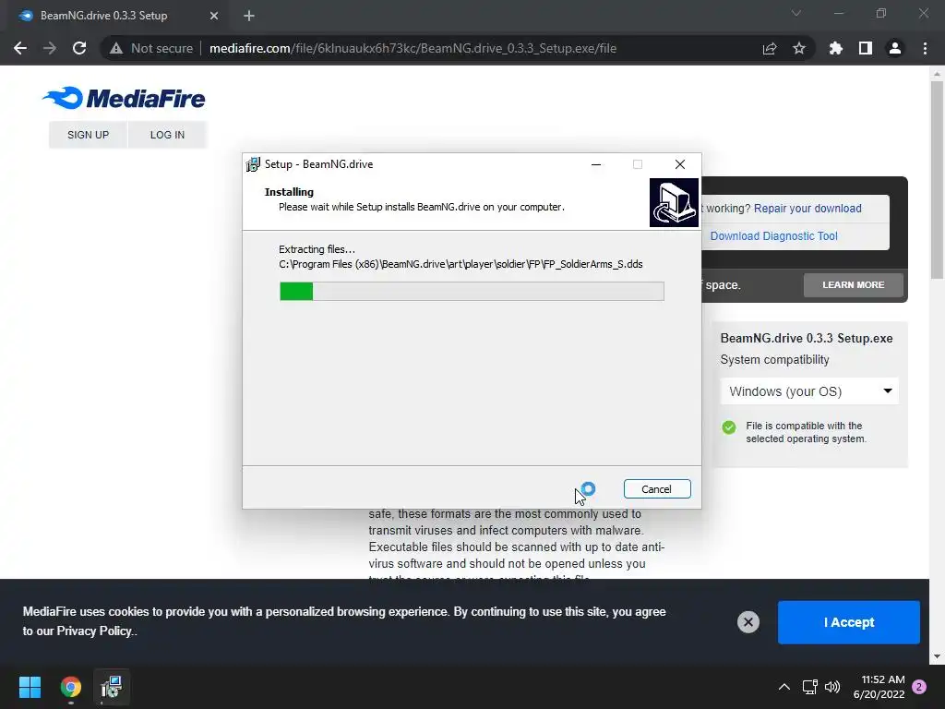945x709 pixels.
Task: Open the Download Diagnostic Tool link
Action: 774,236
